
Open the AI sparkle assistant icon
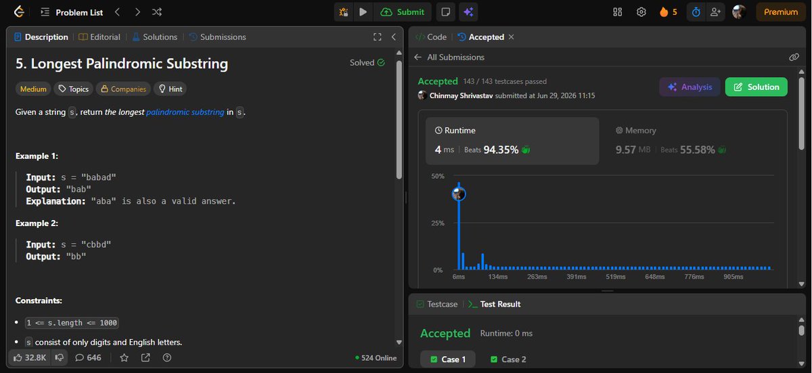pos(467,12)
